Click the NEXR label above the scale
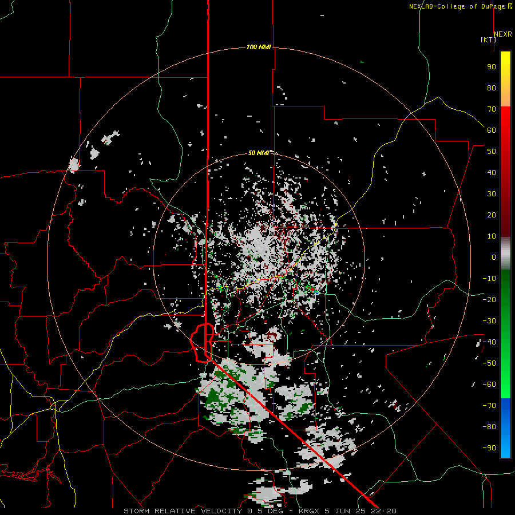 click(x=503, y=34)
